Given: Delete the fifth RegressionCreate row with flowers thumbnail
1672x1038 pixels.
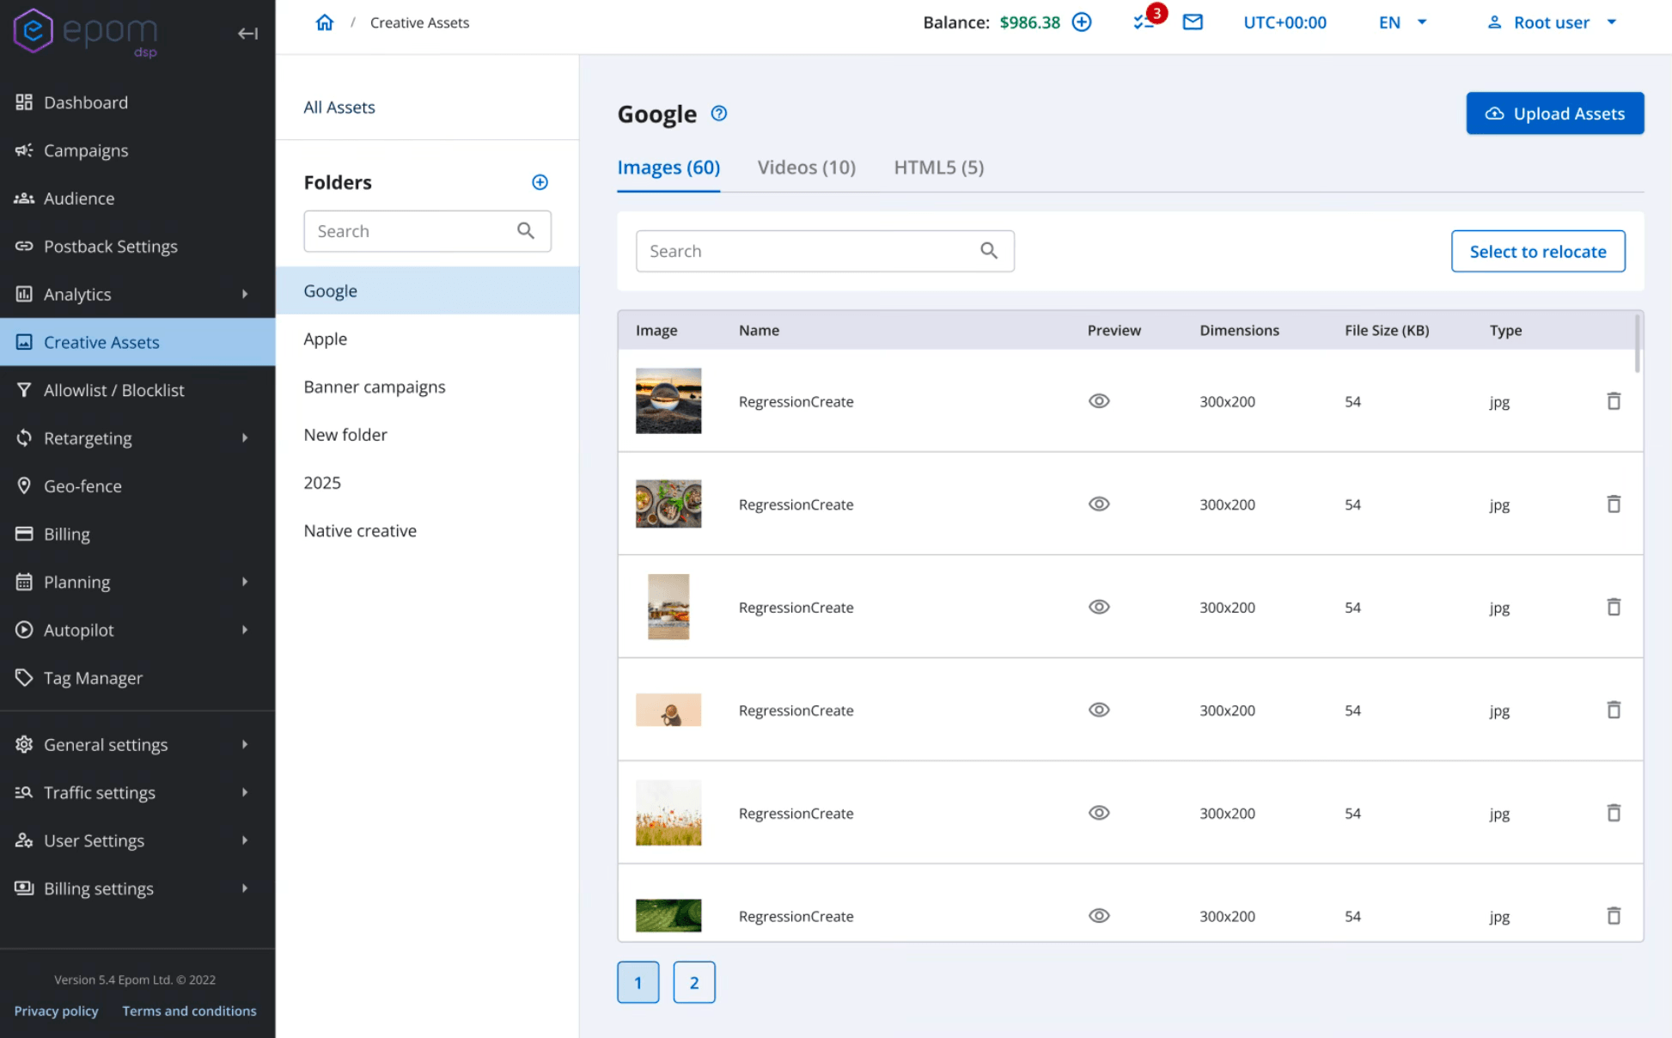Looking at the screenshot, I should click(x=1614, y=813).
